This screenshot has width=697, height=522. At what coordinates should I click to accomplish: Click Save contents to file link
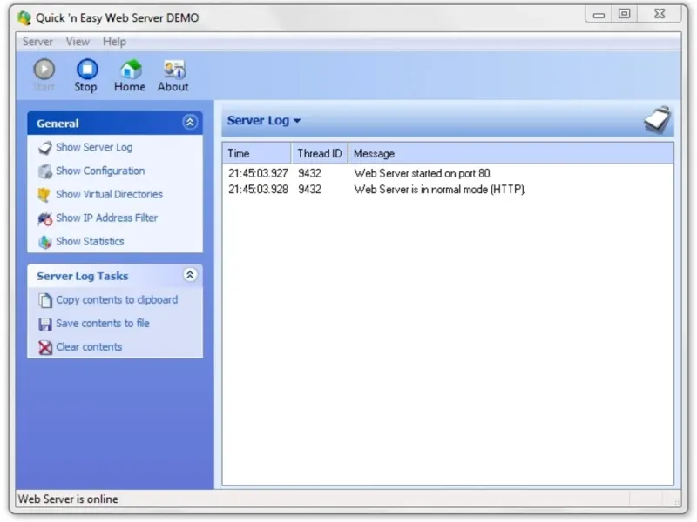pos(103,324)
